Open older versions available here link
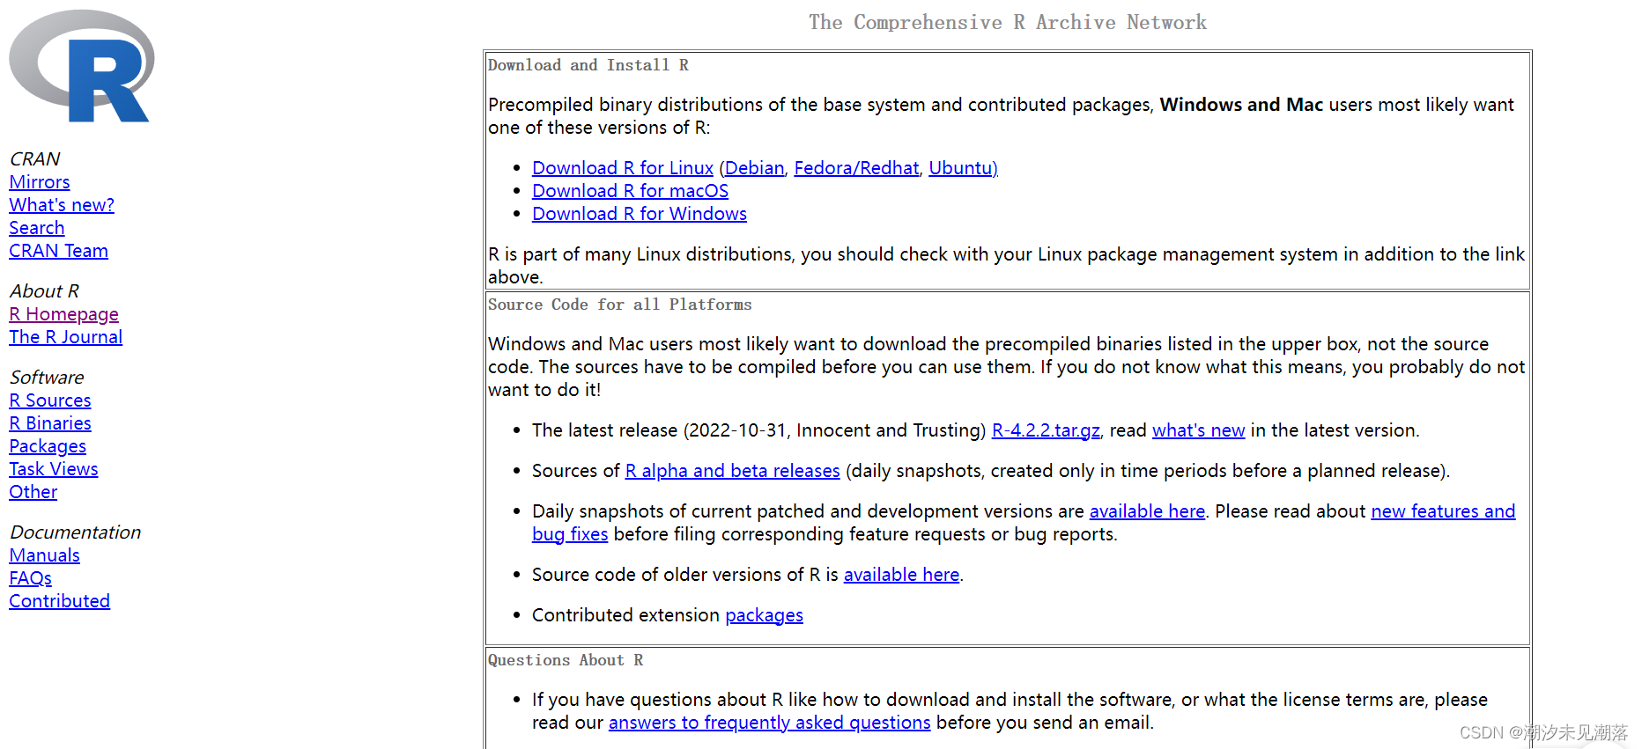The height and width of the screenshot is (749, 1642). click(x=901, y=575)
